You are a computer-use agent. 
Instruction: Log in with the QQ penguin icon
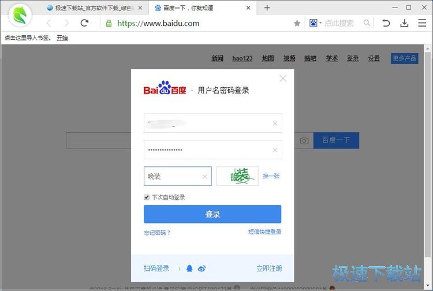(189, 268)
